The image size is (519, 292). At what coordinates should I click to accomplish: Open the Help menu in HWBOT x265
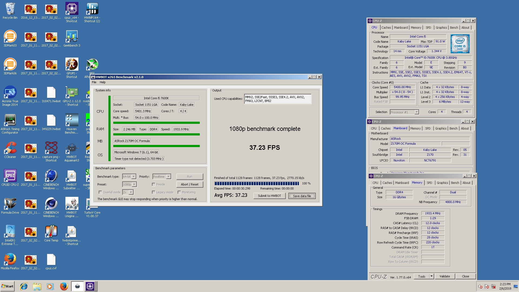103,82
